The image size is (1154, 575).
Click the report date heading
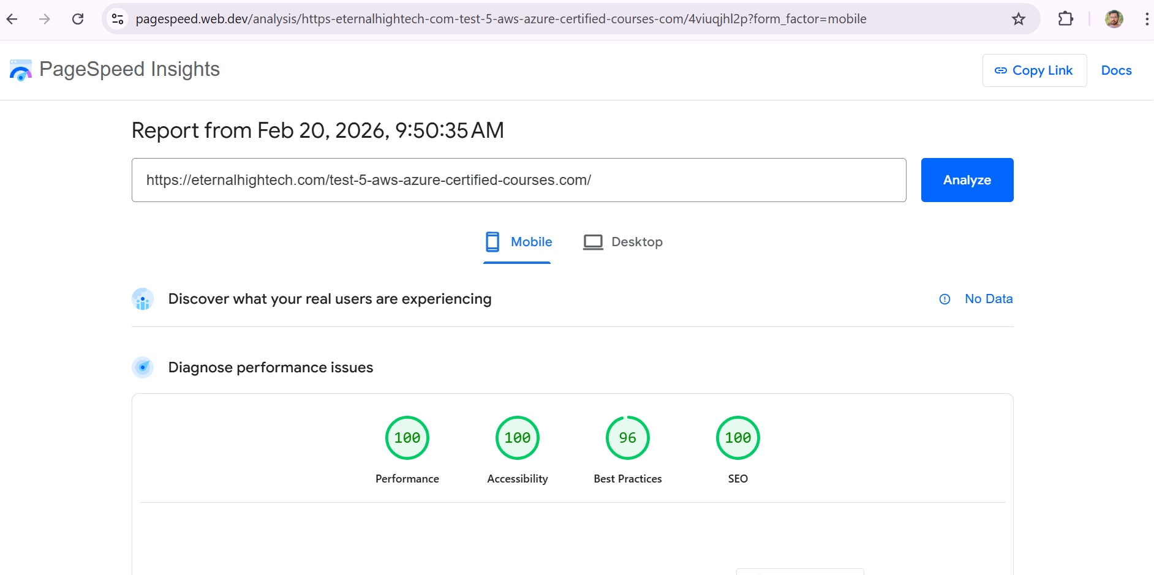[318, 130]
